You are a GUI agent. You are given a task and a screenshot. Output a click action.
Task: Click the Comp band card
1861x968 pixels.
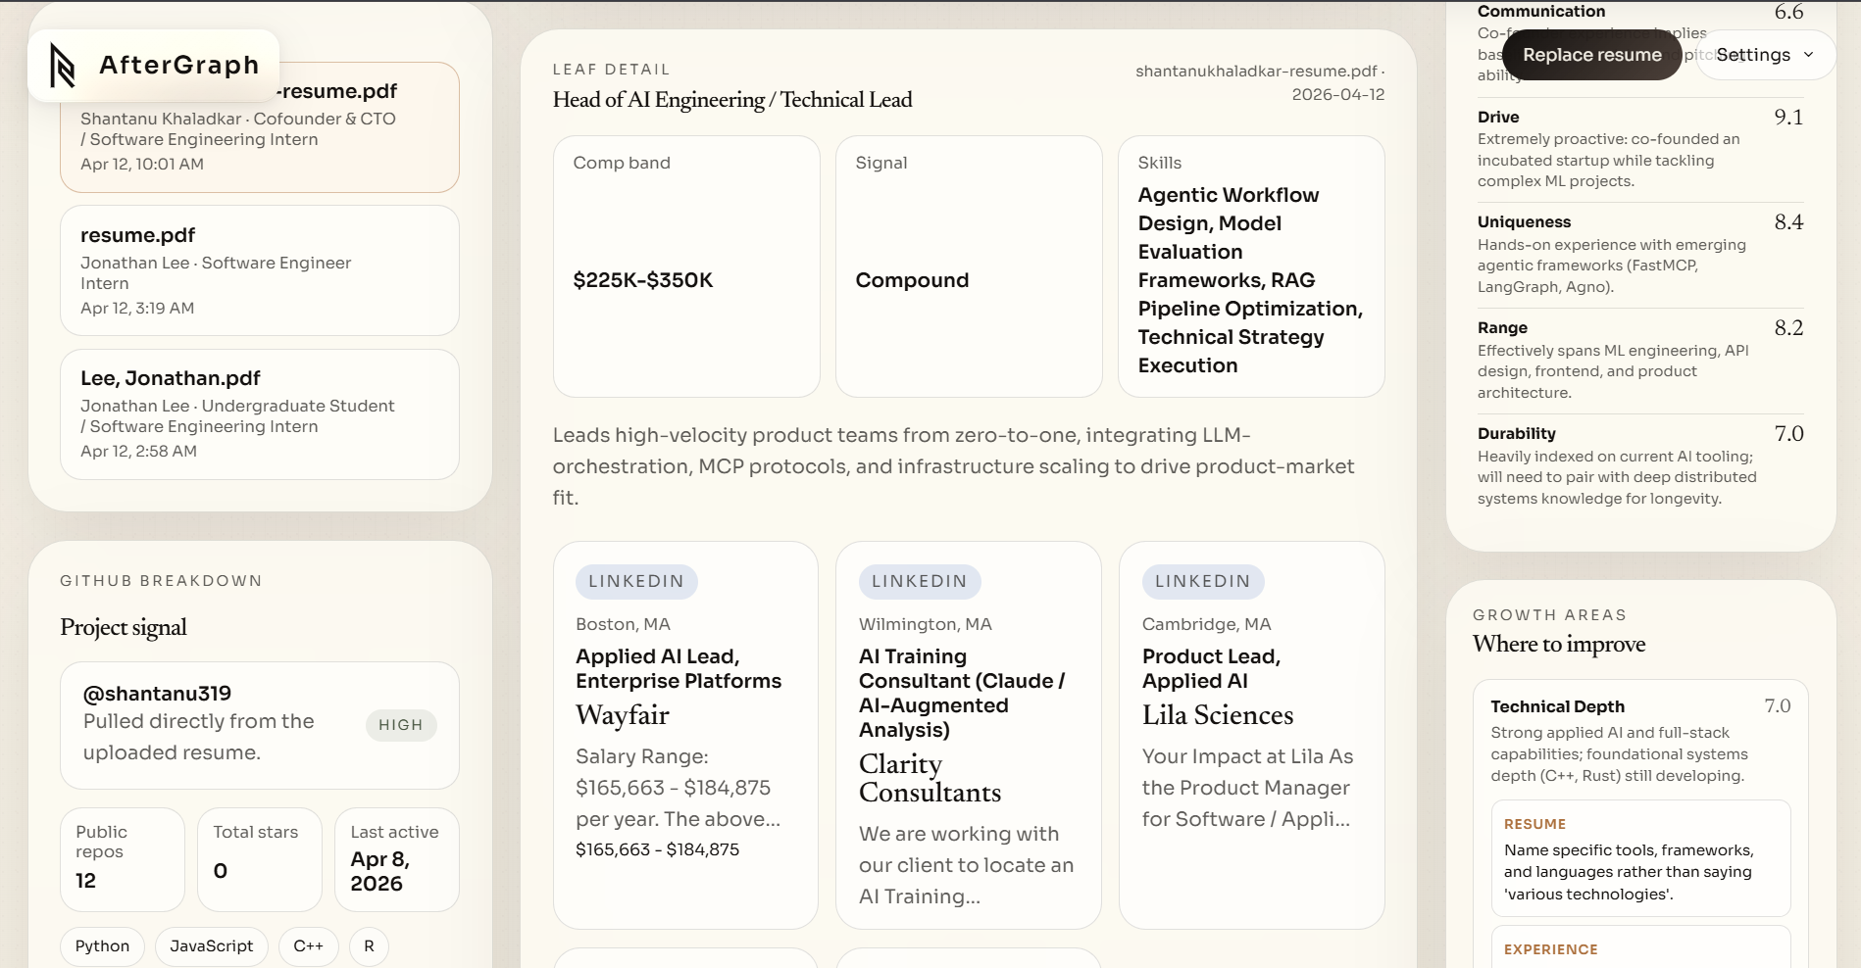(x=685, y=266)
